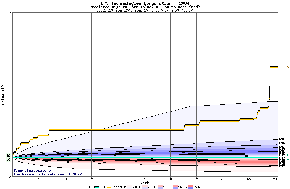
Task: Click the LTD legend label
Action: point(92,187)
